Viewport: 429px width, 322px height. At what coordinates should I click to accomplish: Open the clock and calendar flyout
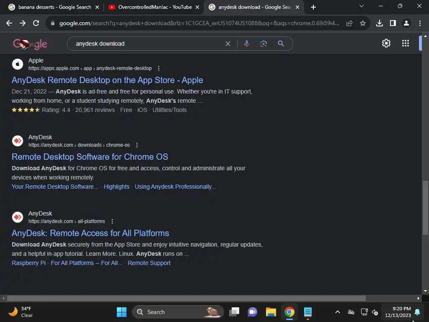click(398, 312)
